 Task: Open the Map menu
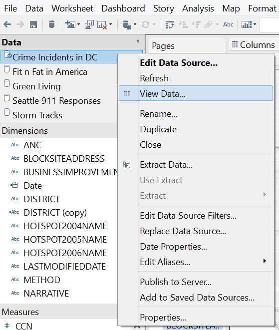click(x=231, y=8)
